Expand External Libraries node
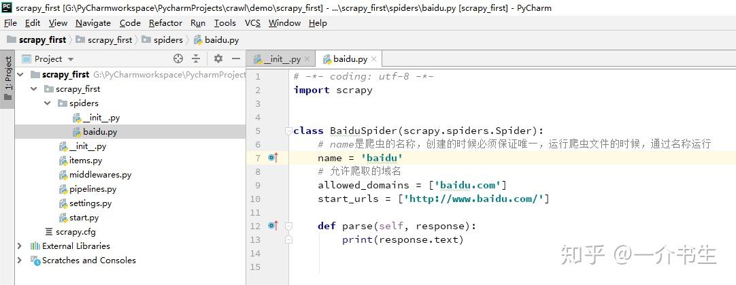This screenshot has height=285, width=736. click(20, 246)
